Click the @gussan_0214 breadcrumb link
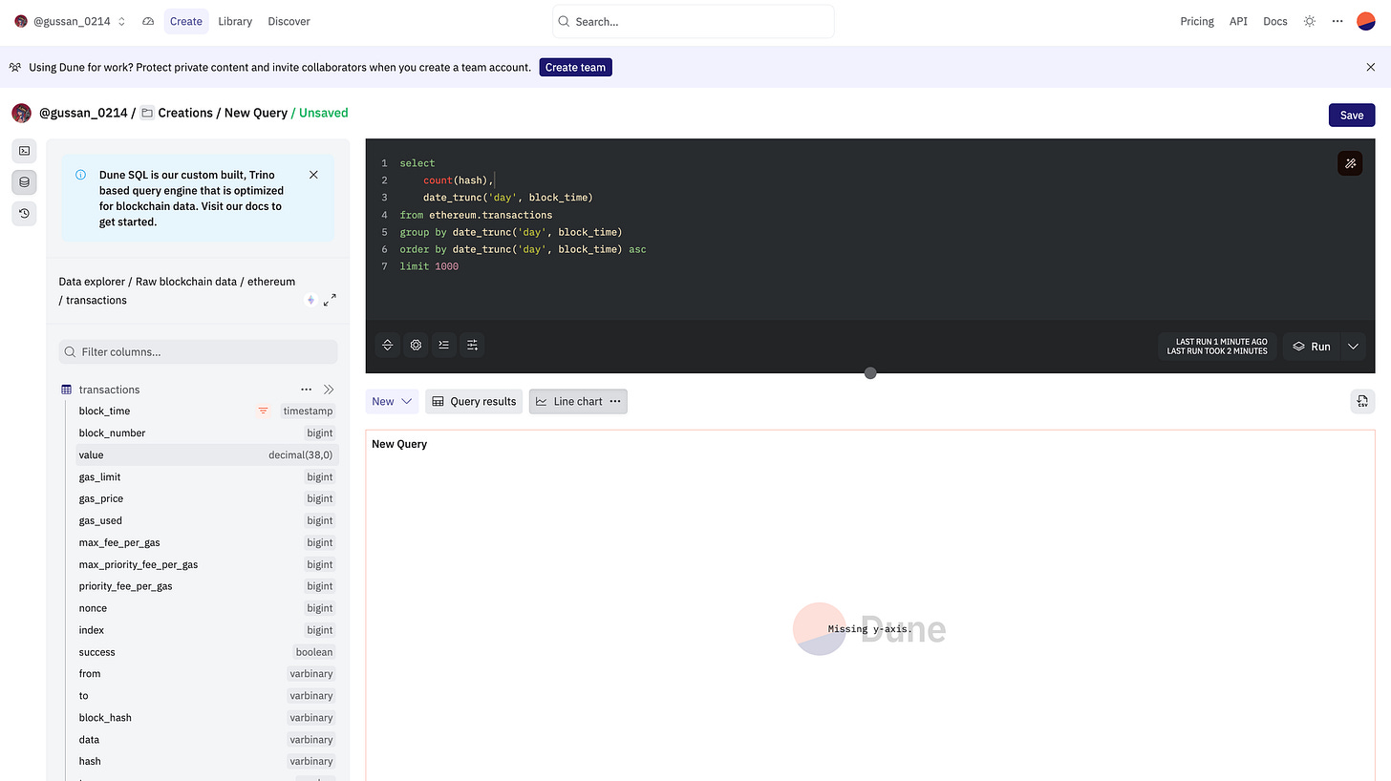This screenshot has height=781, width=1391. coord(83,113)
